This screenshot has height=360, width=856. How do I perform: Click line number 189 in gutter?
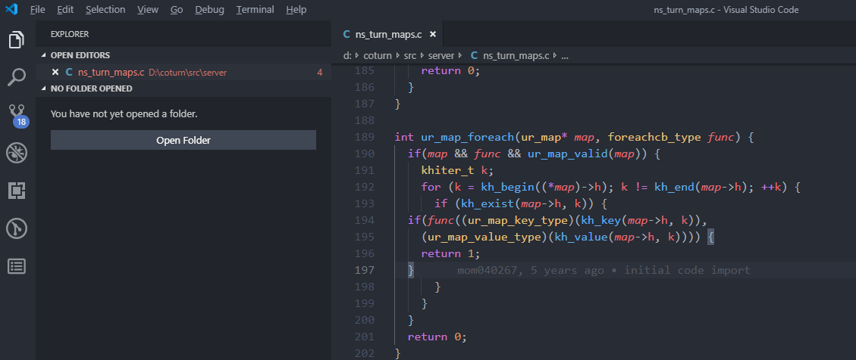click(x=364, y=137)
